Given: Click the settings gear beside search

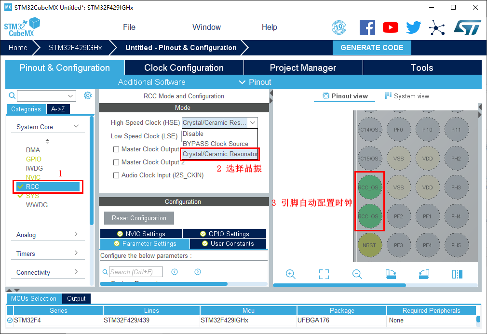Looking at the screenshot, I should pos(88,95).
